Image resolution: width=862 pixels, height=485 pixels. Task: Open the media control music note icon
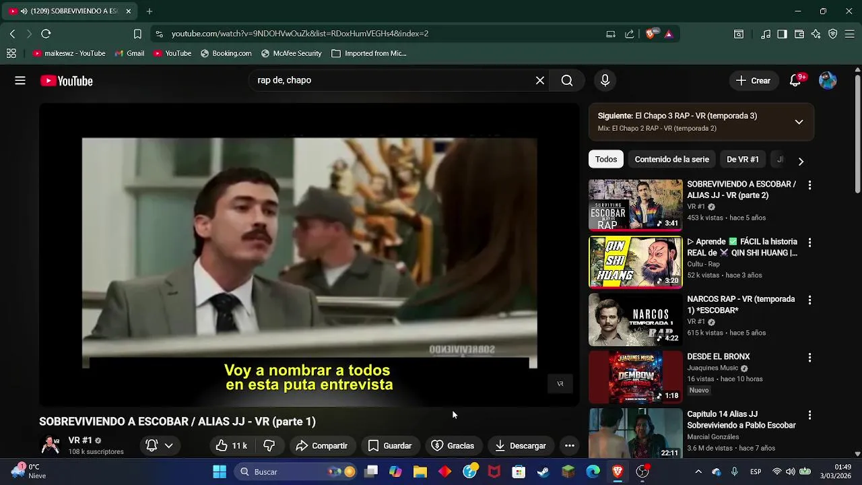(766, 34)
